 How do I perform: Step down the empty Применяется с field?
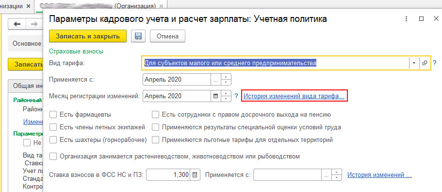[x=336, y=177]
